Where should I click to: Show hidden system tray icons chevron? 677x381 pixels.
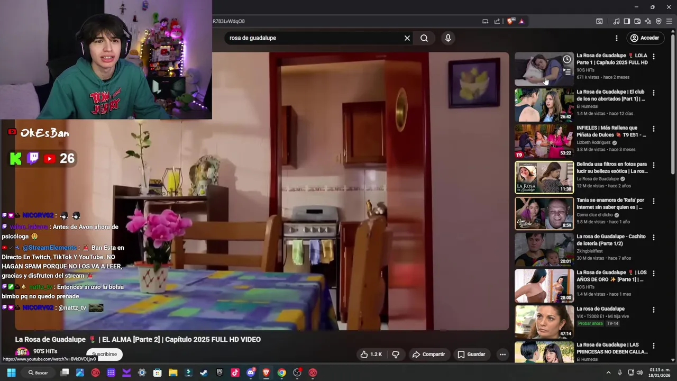coord(608,373)
